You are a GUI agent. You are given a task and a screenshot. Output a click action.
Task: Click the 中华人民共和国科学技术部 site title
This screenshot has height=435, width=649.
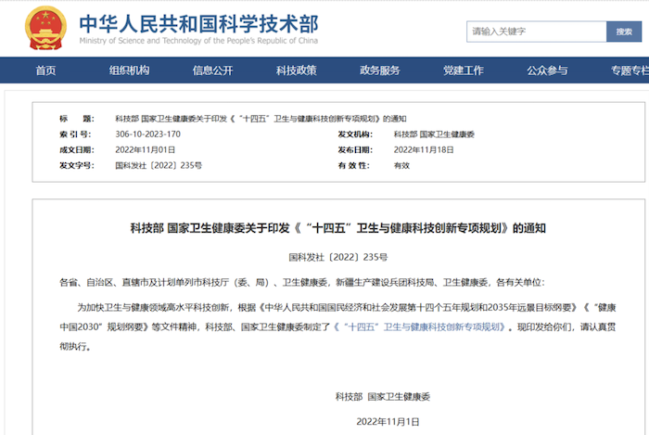(198, 23)
